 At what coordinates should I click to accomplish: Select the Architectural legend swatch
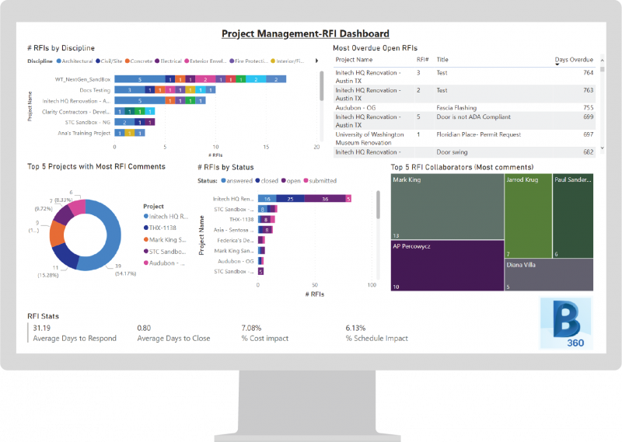(x=59, y=61)
